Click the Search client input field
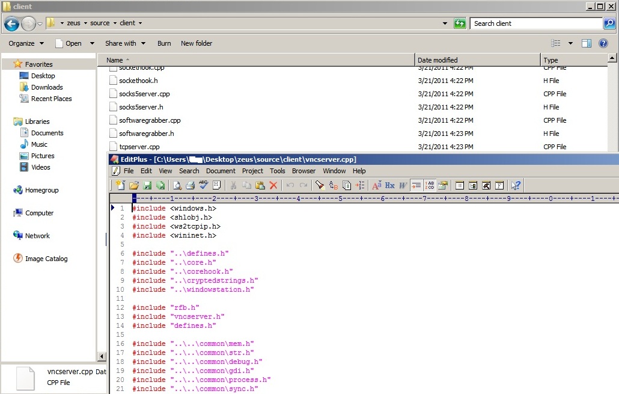 tap(535, 23)
